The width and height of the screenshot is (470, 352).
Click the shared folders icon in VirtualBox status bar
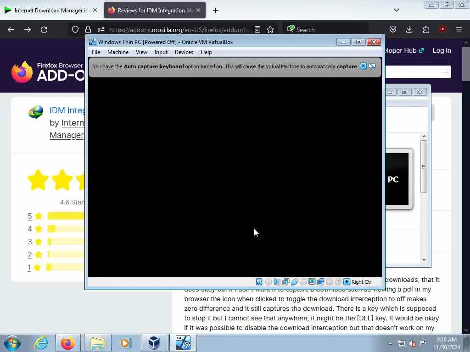(x=303, y=282)
